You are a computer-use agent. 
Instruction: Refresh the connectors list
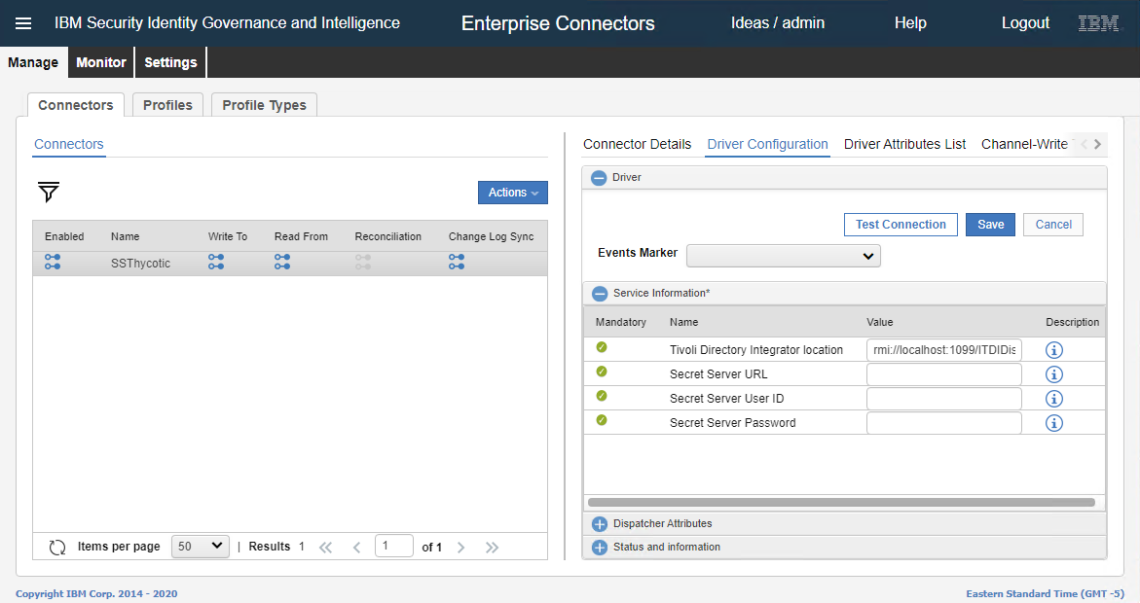pos(56,546)
